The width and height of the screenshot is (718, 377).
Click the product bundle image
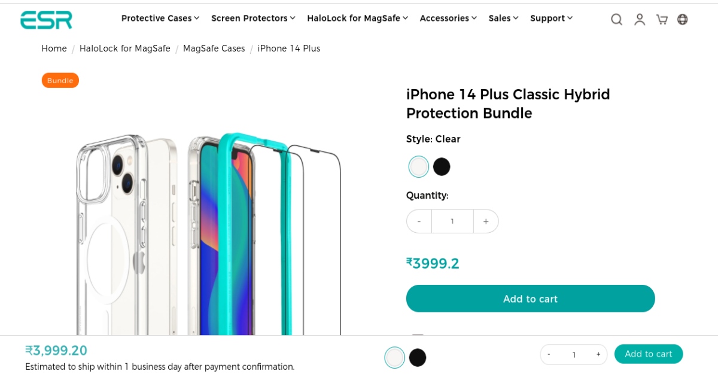coord(208,235)
